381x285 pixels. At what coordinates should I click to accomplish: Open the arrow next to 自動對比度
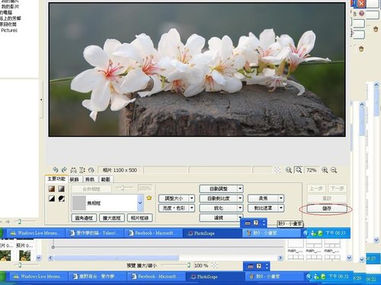tap(240, 198)
